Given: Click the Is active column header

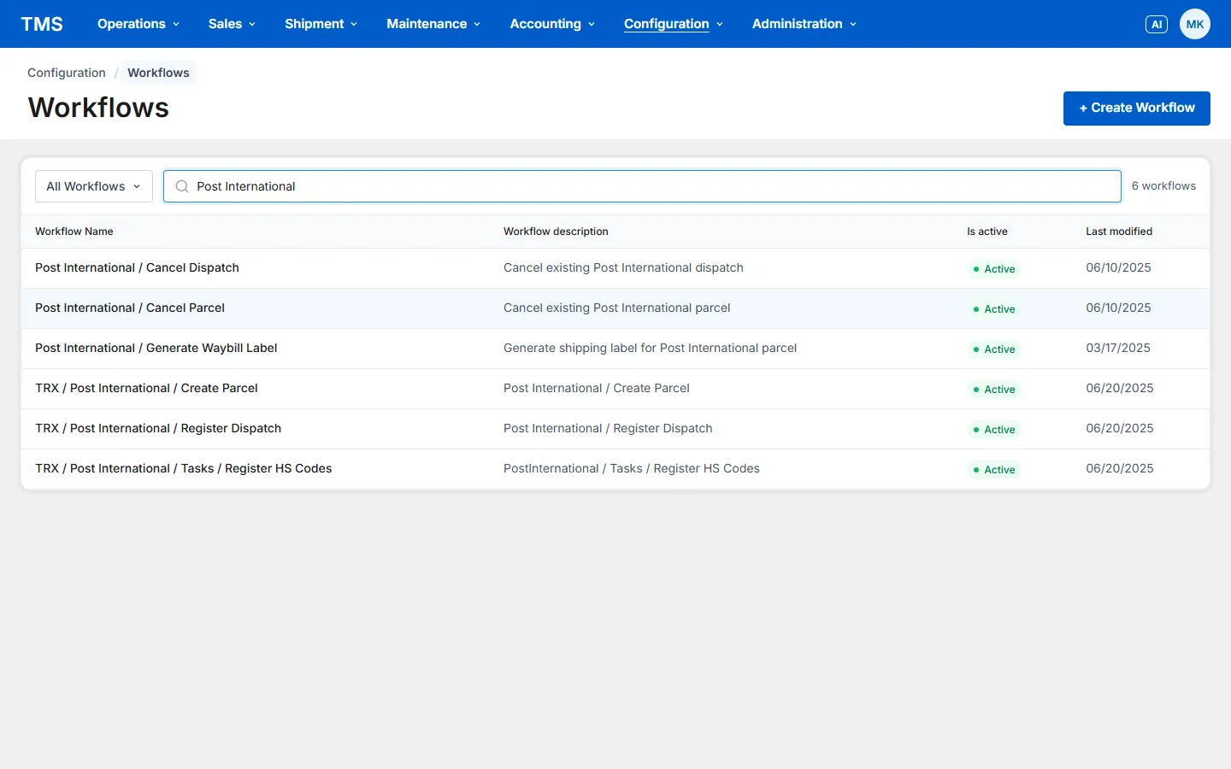Looking at the screenshot, I should (987, 232).
